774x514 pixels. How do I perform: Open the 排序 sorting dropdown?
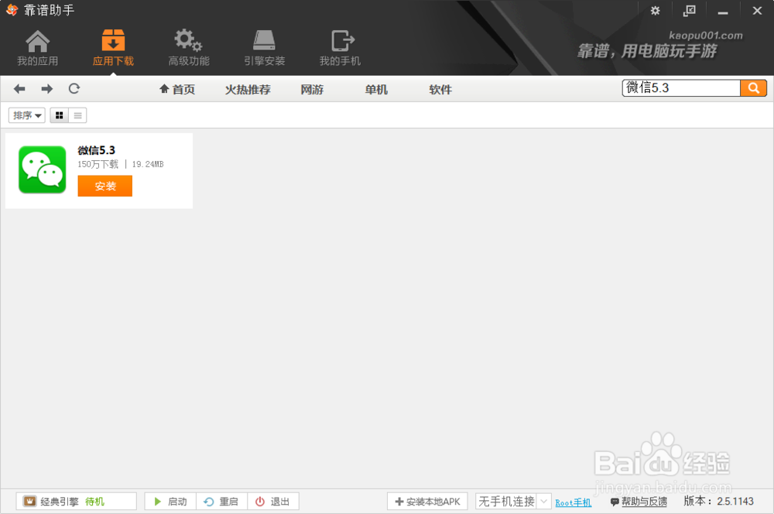point(26,115)
